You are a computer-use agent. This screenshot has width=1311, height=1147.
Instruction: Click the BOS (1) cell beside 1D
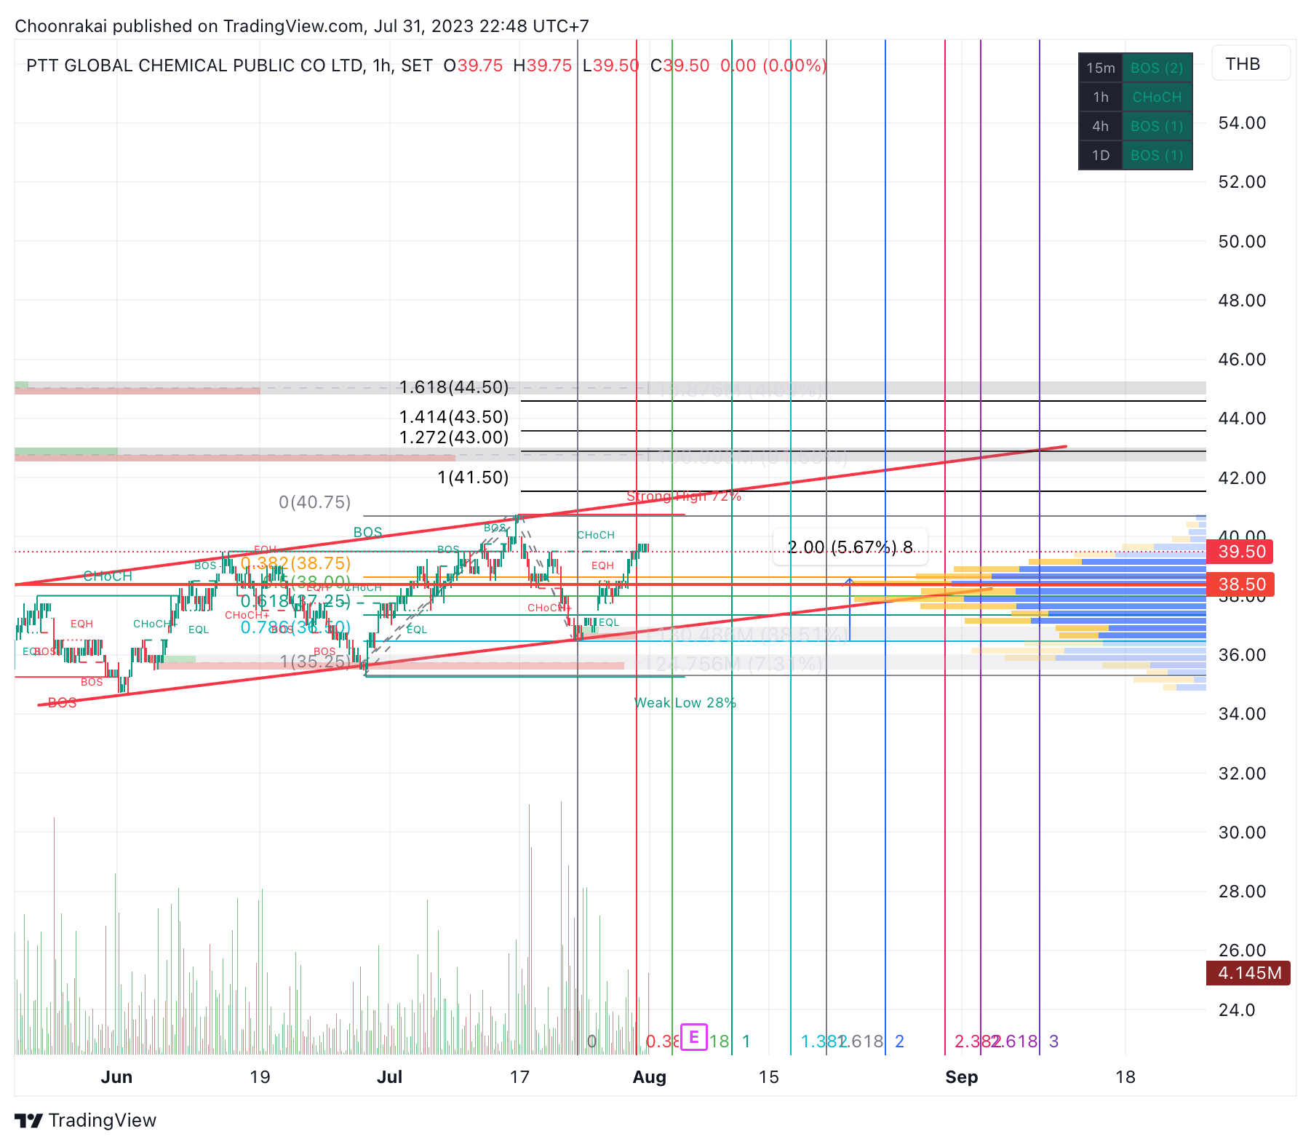click(1157, 155)
